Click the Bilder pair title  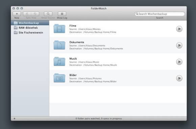73,75
